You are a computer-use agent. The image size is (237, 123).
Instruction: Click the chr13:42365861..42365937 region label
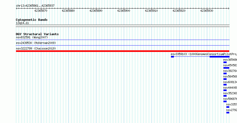[35, 6]
